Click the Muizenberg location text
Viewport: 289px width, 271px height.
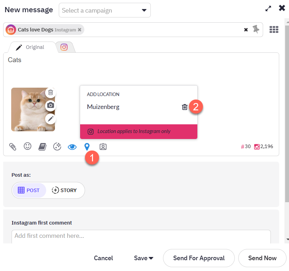coord(103,107)
